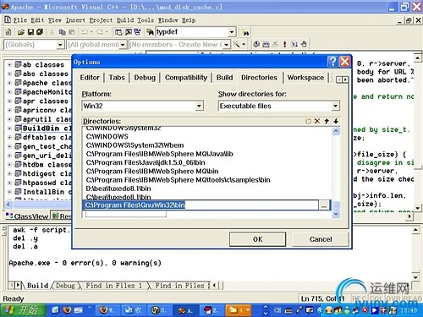Click the Directories list scrollbar up arrow
Image resolution: width=423 pixels, height=317 pixels.
pos(336,131)
